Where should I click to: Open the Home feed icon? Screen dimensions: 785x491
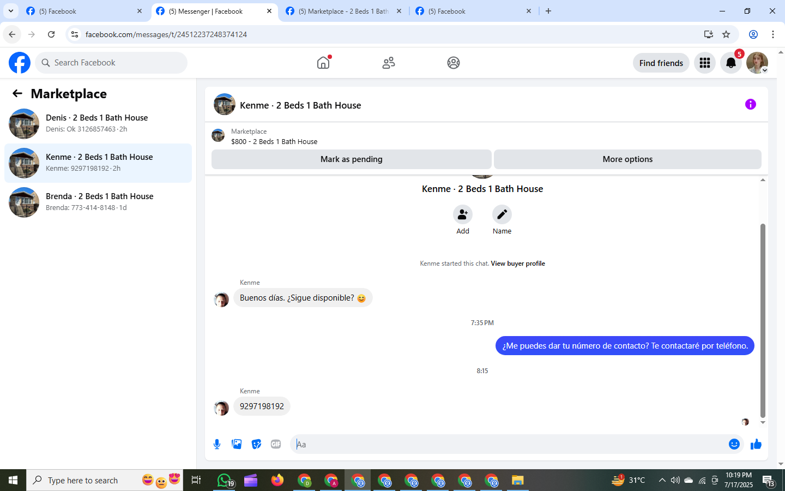tap(323, 63)
